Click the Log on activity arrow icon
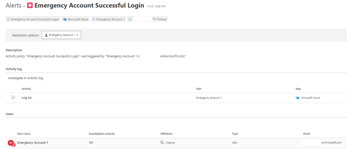 14,98
